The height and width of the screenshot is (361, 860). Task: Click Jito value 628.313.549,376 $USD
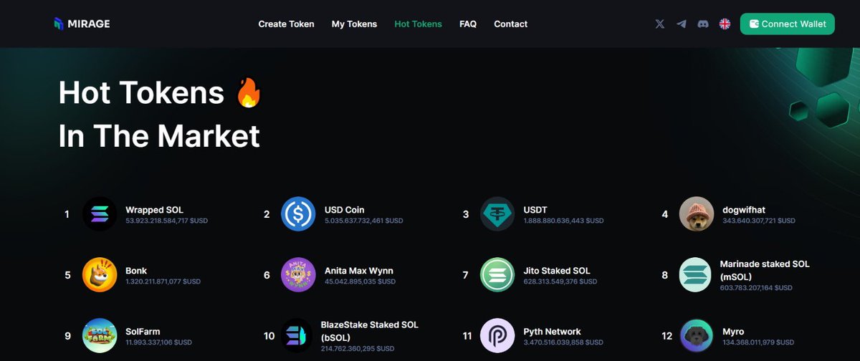[560, 281]
